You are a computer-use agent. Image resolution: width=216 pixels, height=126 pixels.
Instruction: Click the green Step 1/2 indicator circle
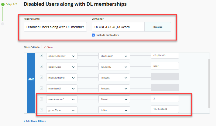pyautogui.click(x=3, y=5)
